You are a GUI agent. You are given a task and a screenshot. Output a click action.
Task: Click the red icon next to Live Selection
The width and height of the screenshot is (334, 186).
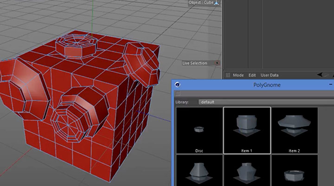(x=218, y=63)
